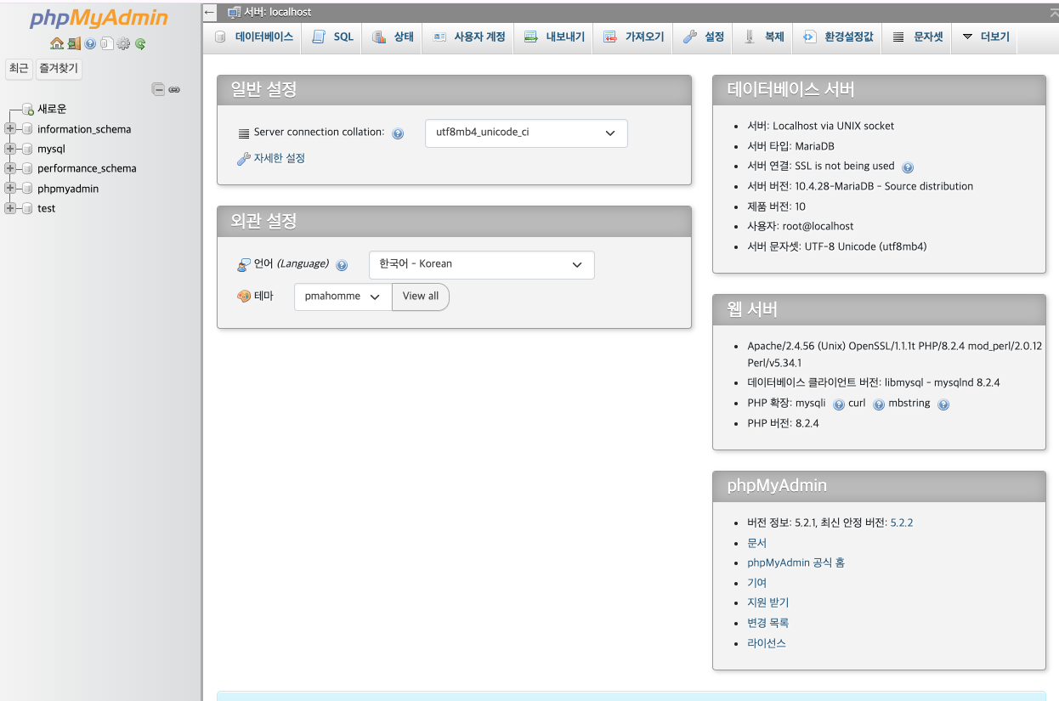1059x701 pixels.
Task: Open the 최근 recent tables button
Action: pos(19,69)
